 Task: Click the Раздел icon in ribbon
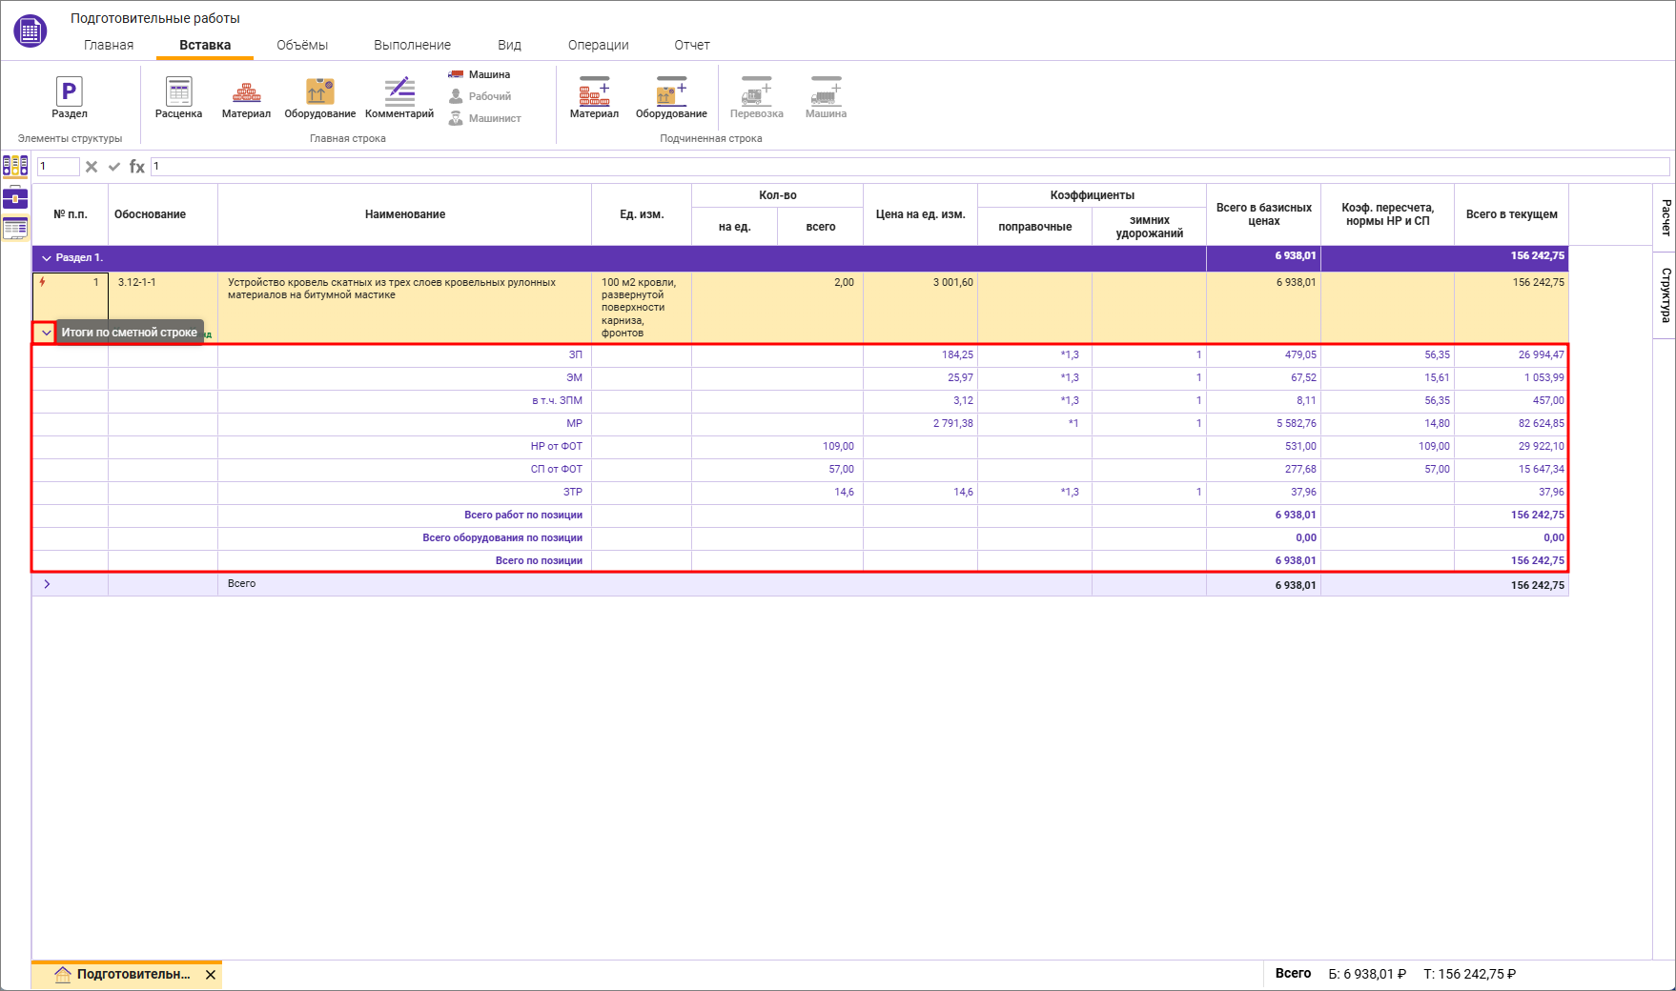[x=69, y=92]
